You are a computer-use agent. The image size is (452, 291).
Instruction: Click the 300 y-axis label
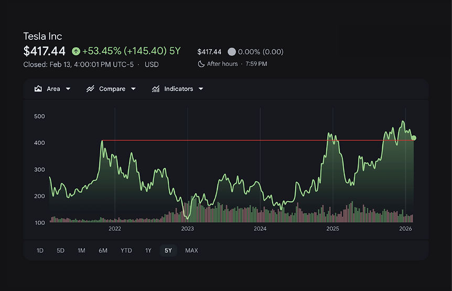pyautogui.click(x=39, y=169)
